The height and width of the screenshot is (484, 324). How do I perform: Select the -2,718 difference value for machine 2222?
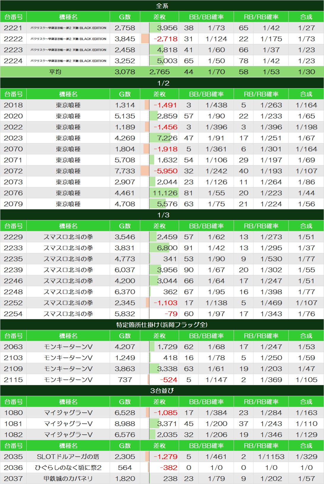pos(165,39)
